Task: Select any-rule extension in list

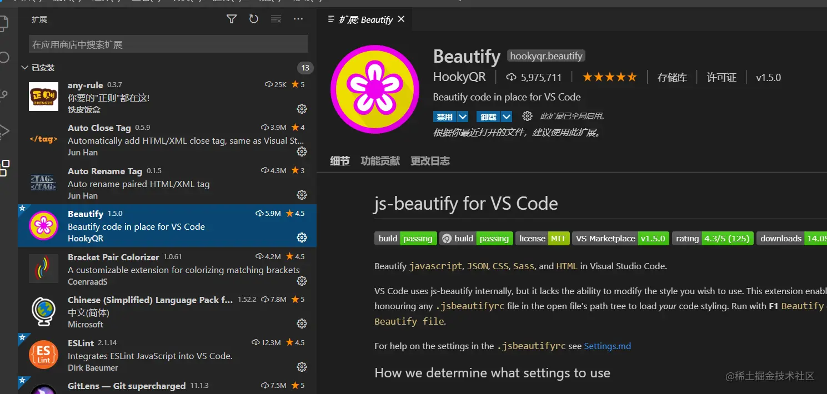Action: 167,97
